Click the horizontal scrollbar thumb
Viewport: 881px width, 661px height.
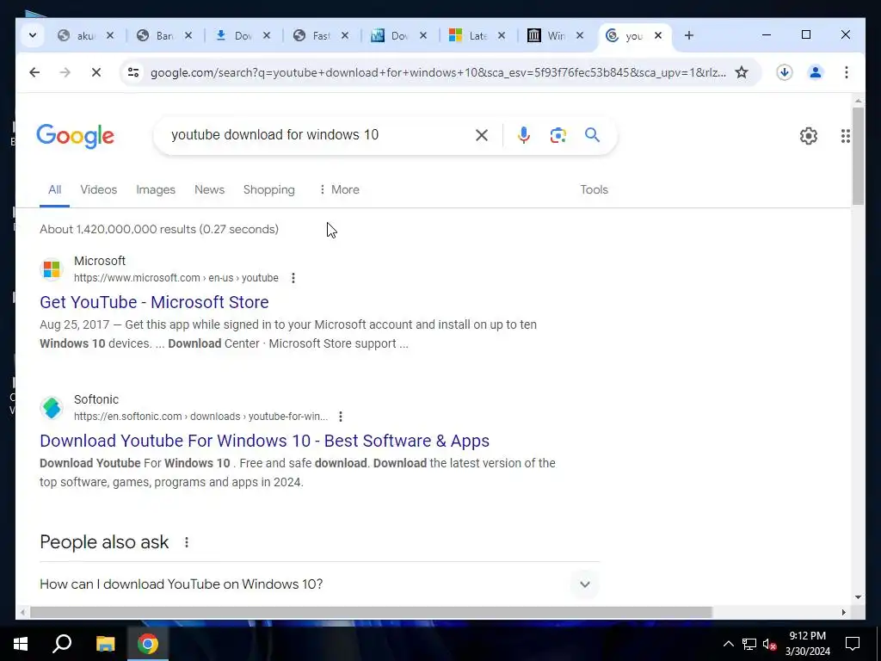click(371, 612)
